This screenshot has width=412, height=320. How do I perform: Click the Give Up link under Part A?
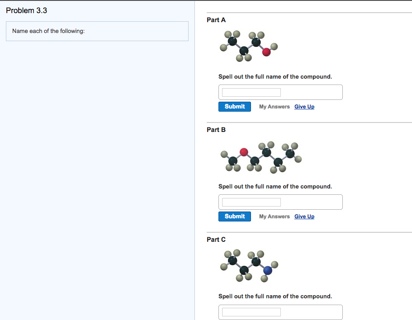[304, 106]
